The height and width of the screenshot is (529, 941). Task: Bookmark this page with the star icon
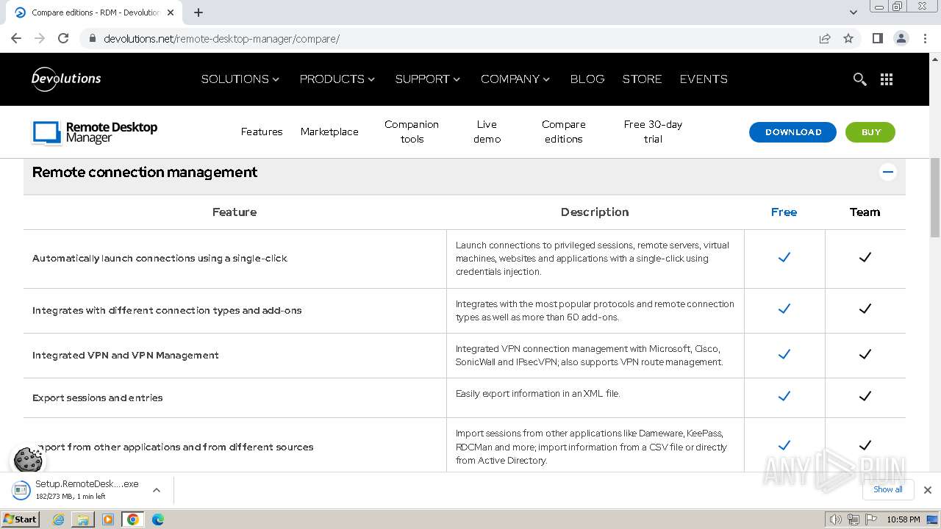pos(848,38)
